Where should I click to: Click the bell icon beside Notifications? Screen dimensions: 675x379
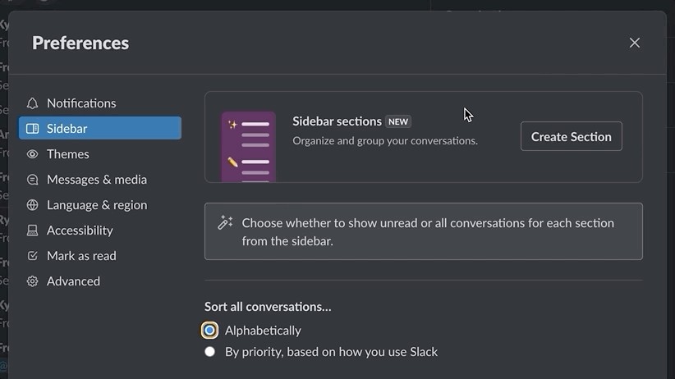(32, 103)
